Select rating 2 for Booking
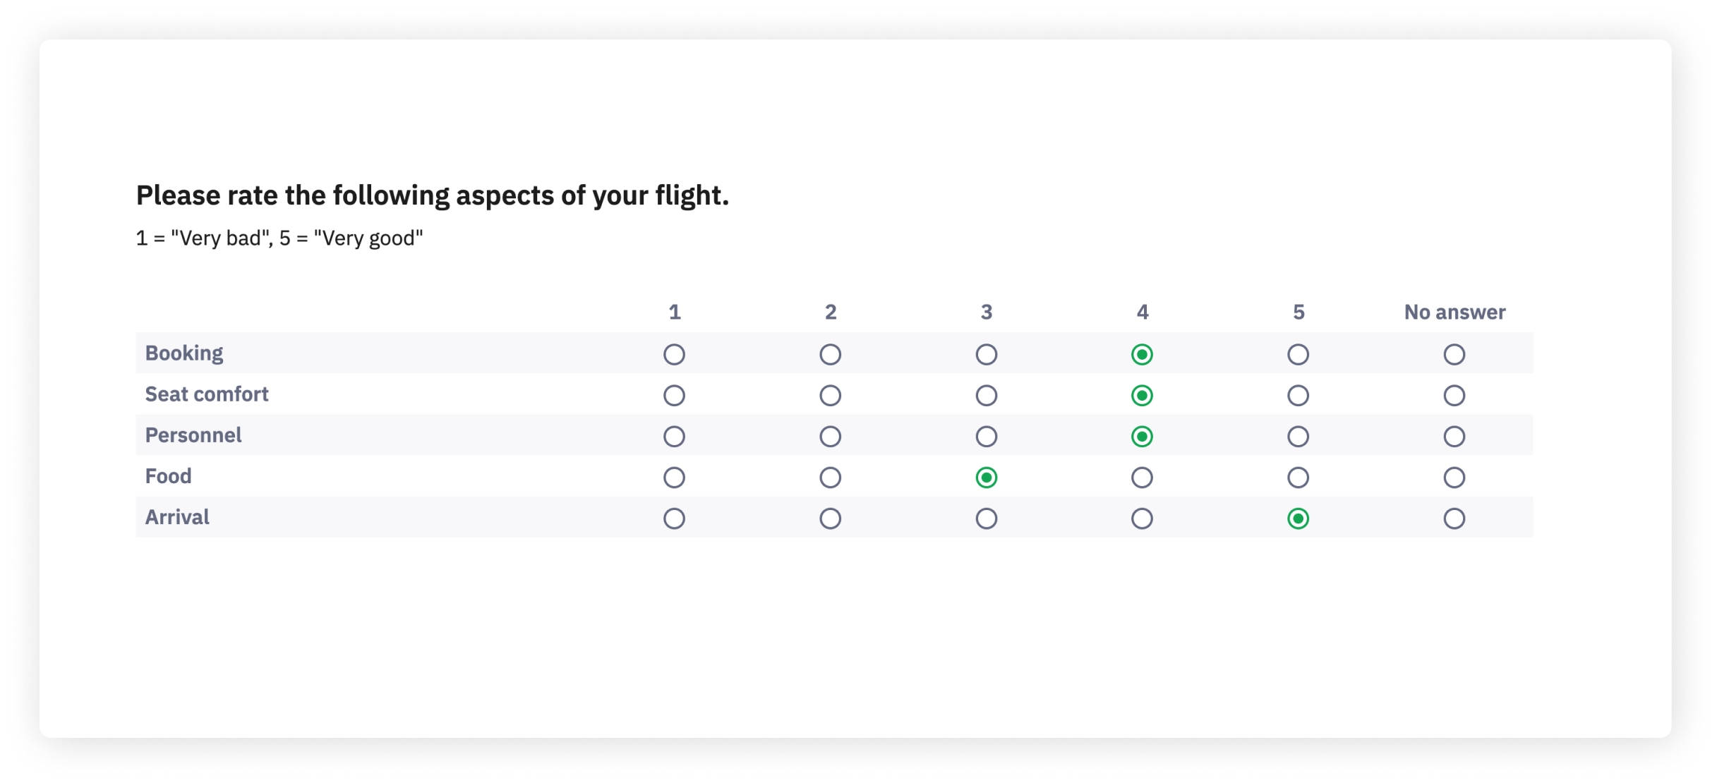 [x=831, y=353]
